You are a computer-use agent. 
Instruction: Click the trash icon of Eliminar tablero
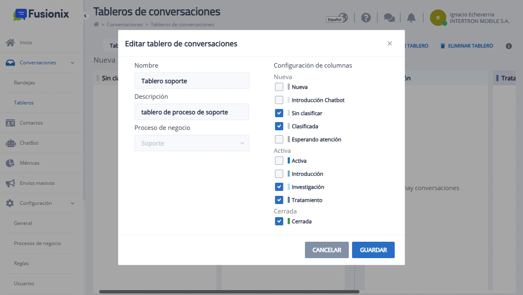click(443, 46)
